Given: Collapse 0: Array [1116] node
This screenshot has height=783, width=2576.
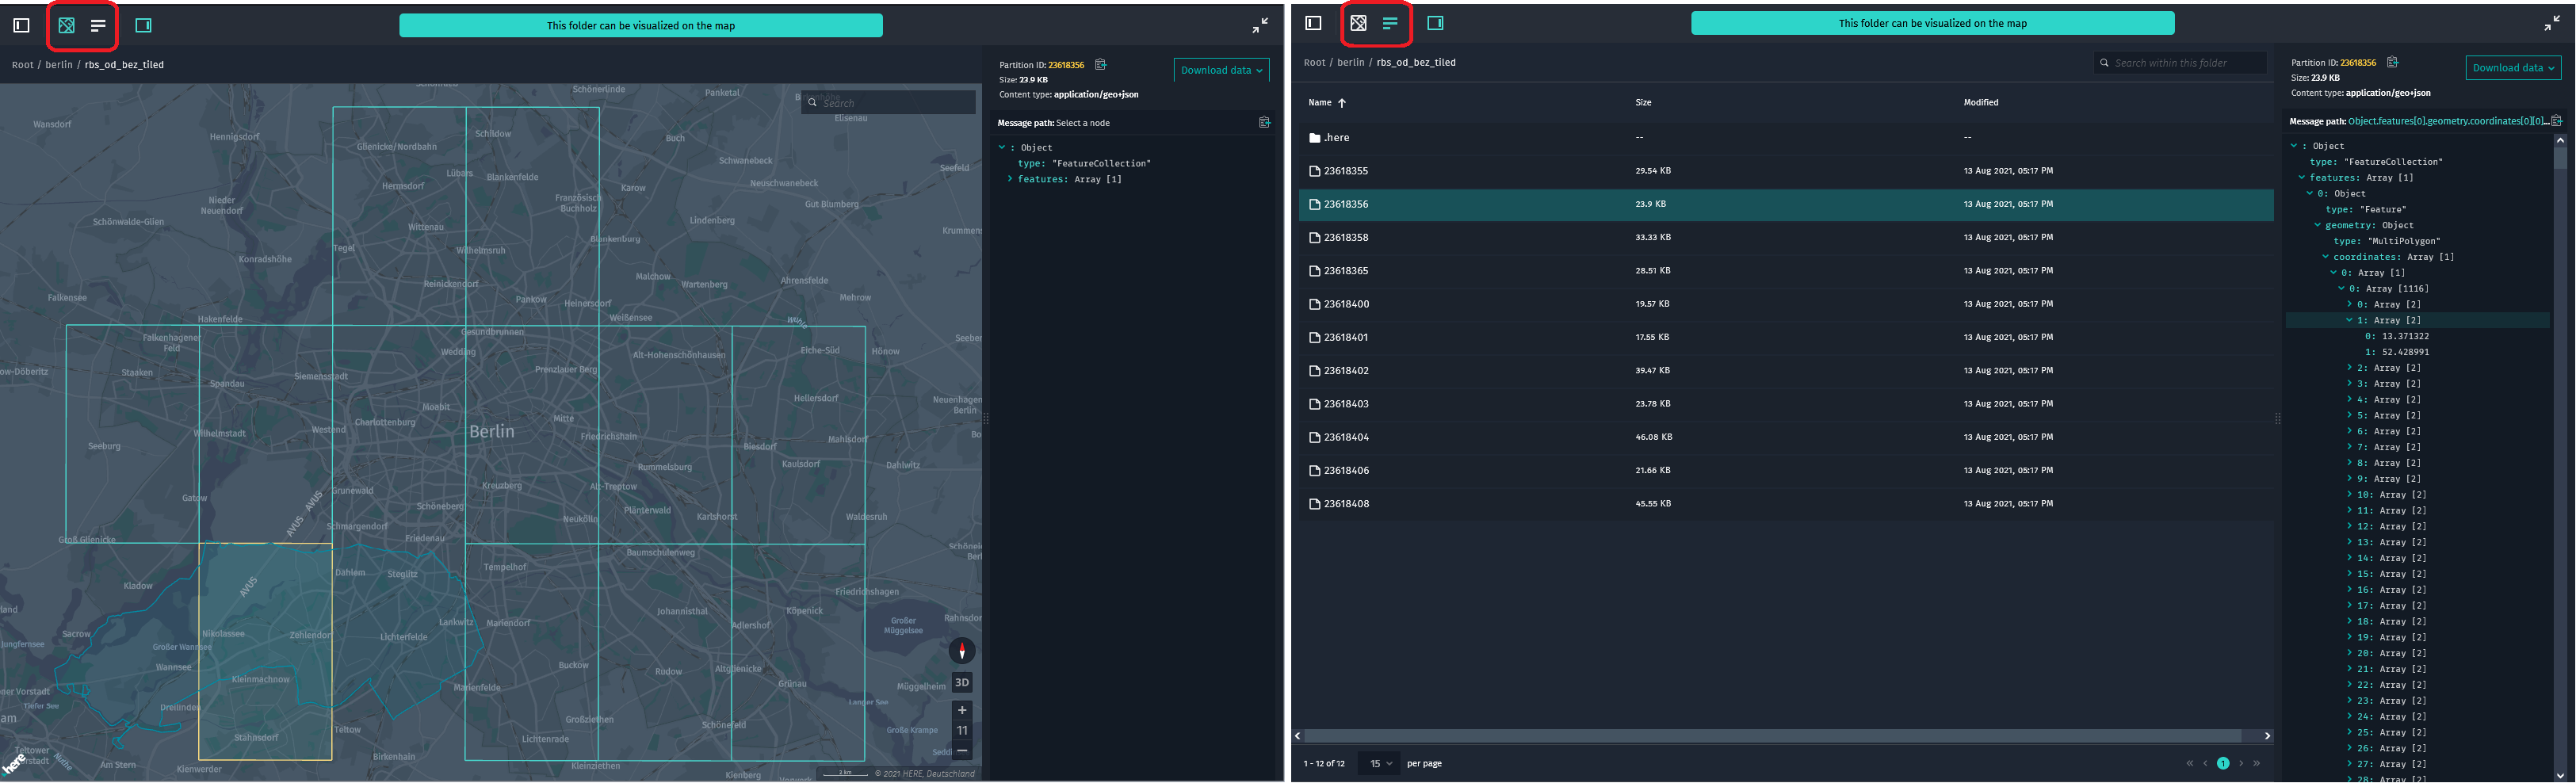Looking at the screenshot, I should click(2342, 288).
